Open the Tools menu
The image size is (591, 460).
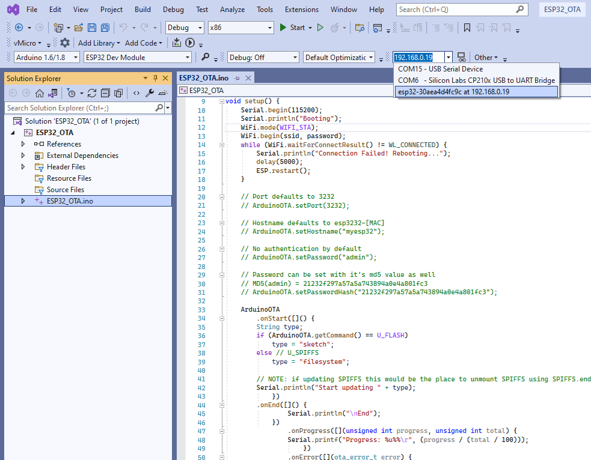[265, 10]
